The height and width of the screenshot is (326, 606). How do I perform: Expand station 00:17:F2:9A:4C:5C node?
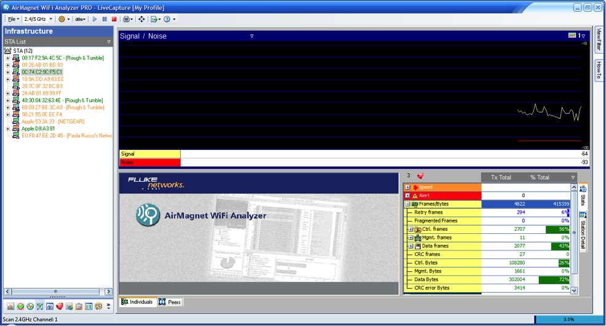click(7, 58)
